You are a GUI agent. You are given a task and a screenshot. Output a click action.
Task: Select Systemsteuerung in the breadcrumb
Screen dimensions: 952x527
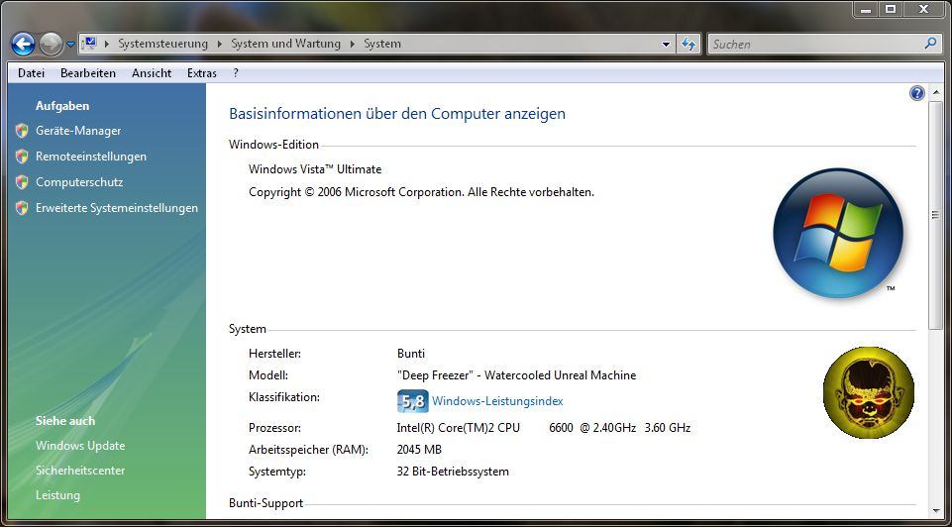coord(162,44)
